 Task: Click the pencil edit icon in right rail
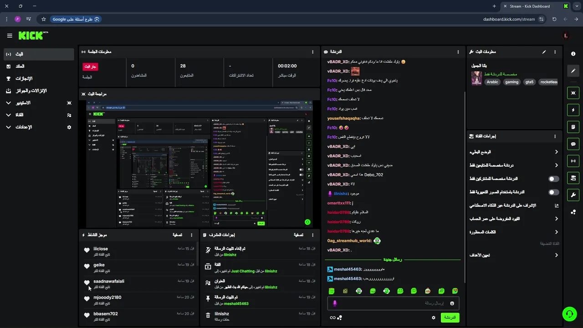[x=573, y=71]
